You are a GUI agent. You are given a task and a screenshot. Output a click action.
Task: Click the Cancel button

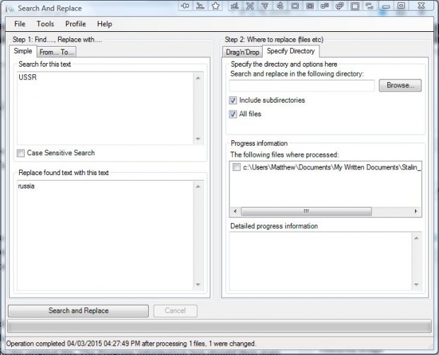point(176,311)
